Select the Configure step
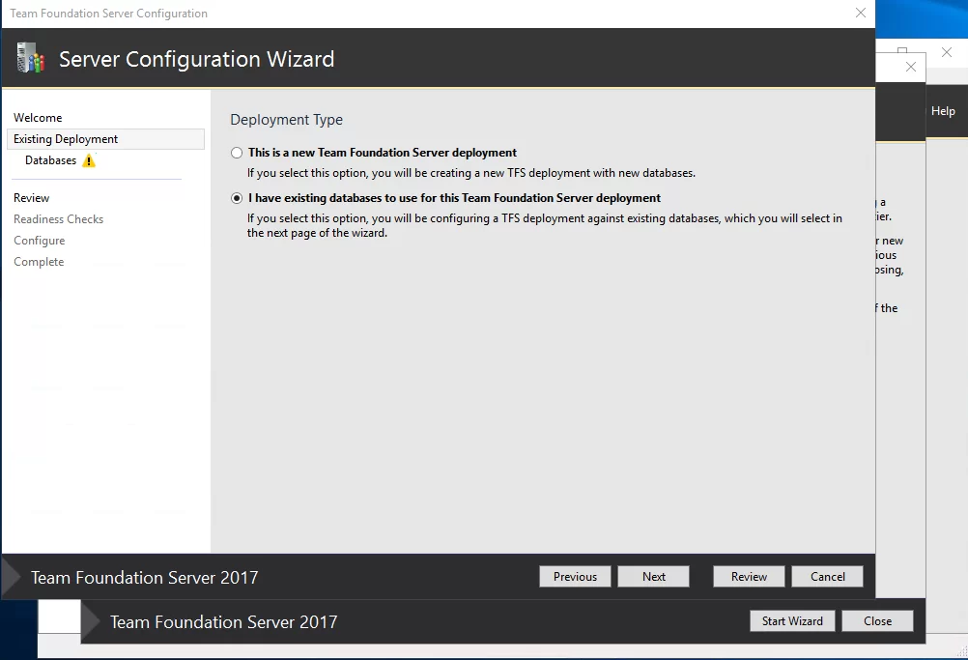Viewport: 968px width, 660px height. point(39,241)
